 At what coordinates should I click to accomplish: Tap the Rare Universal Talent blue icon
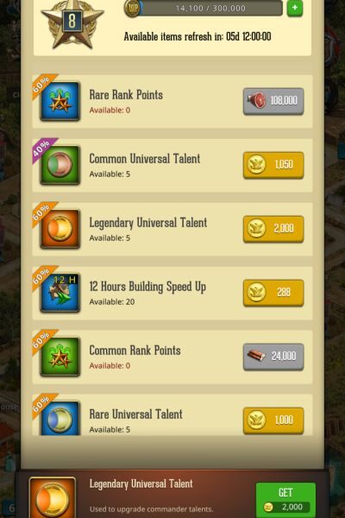coord(60,418)
